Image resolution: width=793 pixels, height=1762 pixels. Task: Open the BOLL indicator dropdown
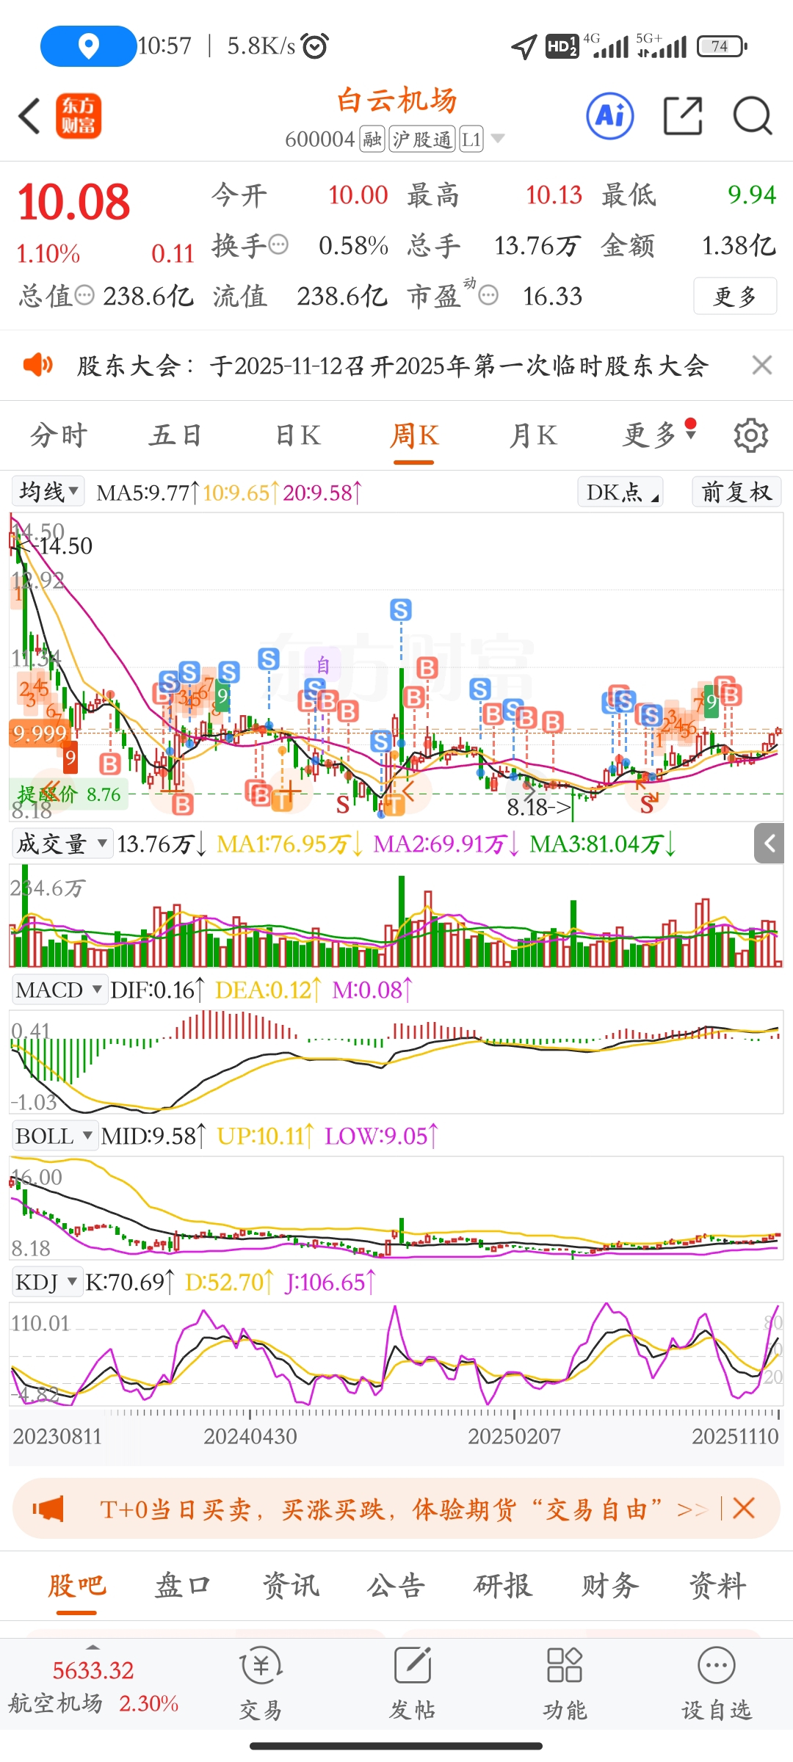click(54, 1136)
